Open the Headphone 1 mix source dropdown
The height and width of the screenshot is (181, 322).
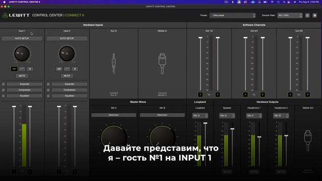254,116
